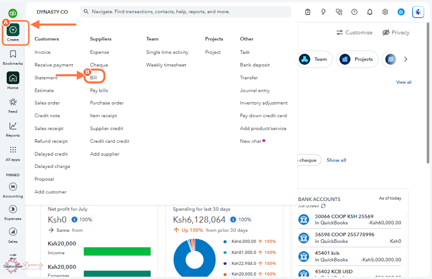Open pinned Expenses icon
Viewport: 432px width, 279px height.
(x=13, y=209)
